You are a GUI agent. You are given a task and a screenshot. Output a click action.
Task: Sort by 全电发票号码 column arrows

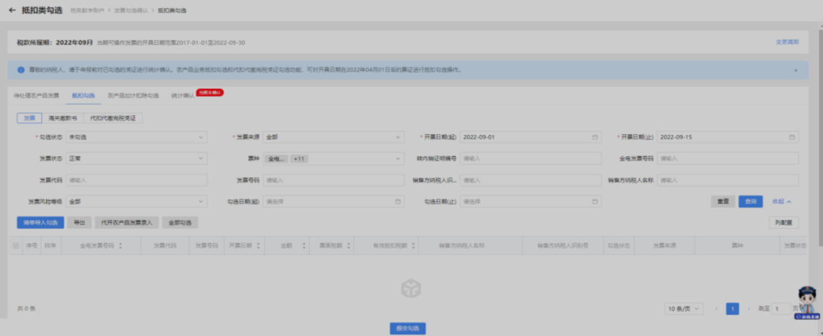(120, 246)
